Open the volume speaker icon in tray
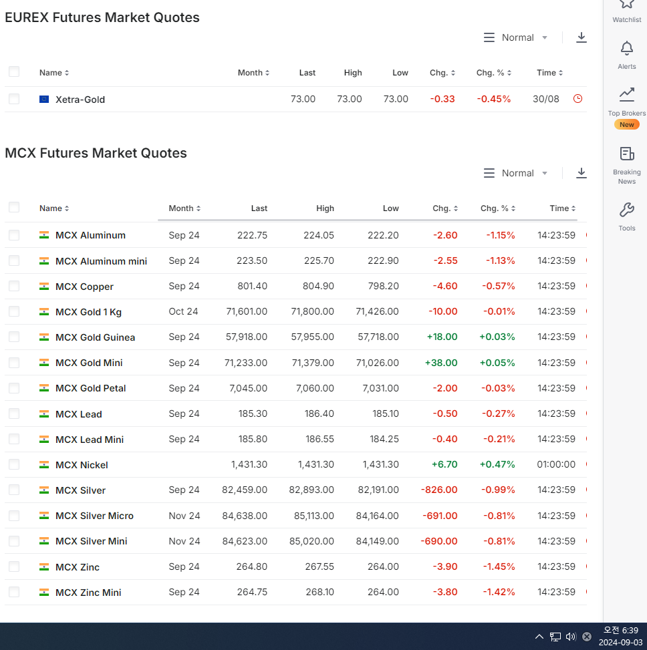647x650 pixels. (571, 637)
